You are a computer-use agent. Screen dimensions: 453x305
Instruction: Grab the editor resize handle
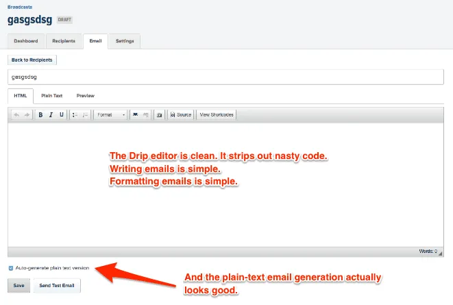pos(441,254)
